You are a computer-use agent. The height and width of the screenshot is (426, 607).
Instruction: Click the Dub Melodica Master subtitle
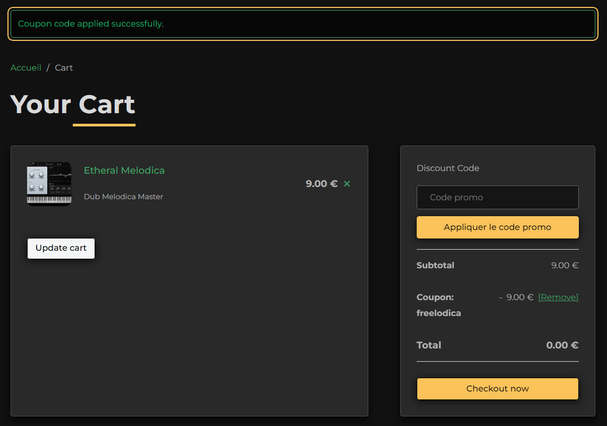click(x=123, y=197)
